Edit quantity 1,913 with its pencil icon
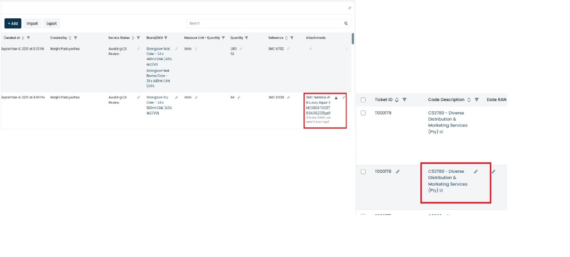570x257 pixels. tap(241, 49)
